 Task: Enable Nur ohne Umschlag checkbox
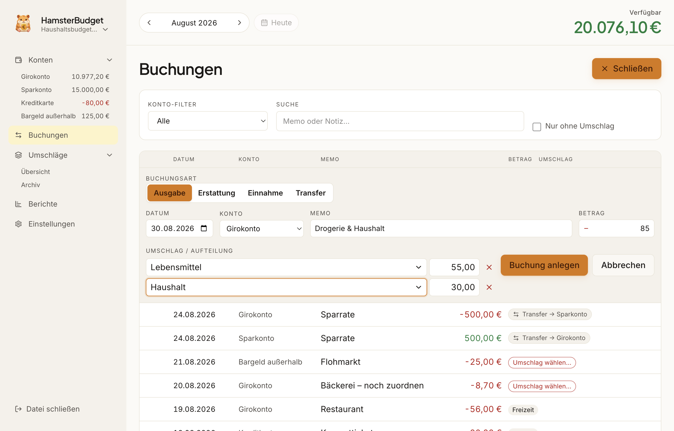[537, 126]
